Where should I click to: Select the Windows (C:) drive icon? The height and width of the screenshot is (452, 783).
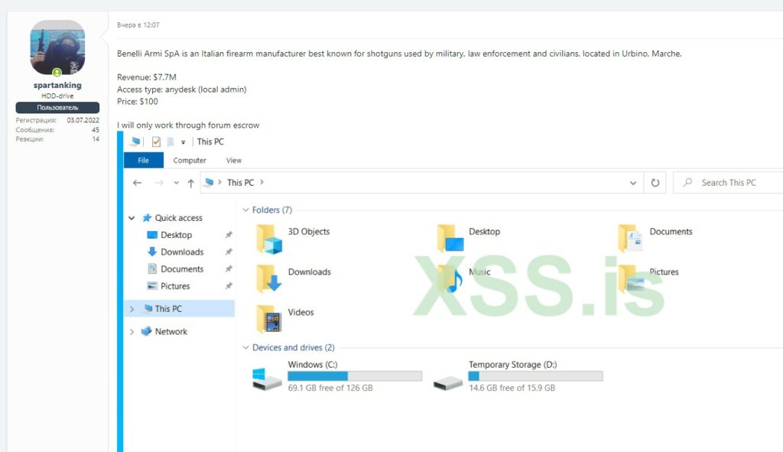coord(268,378)
